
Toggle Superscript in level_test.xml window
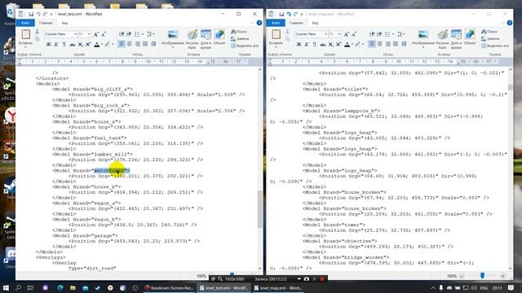[88, 44]
